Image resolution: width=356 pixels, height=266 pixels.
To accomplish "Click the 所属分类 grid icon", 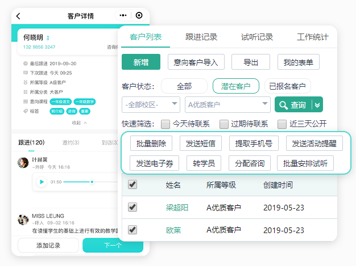I will coord(26,92).
